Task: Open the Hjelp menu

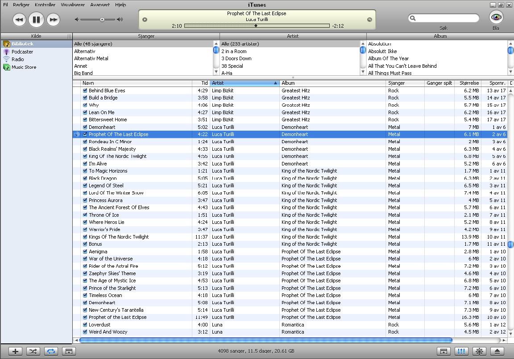Action: [x=120, y=4]
